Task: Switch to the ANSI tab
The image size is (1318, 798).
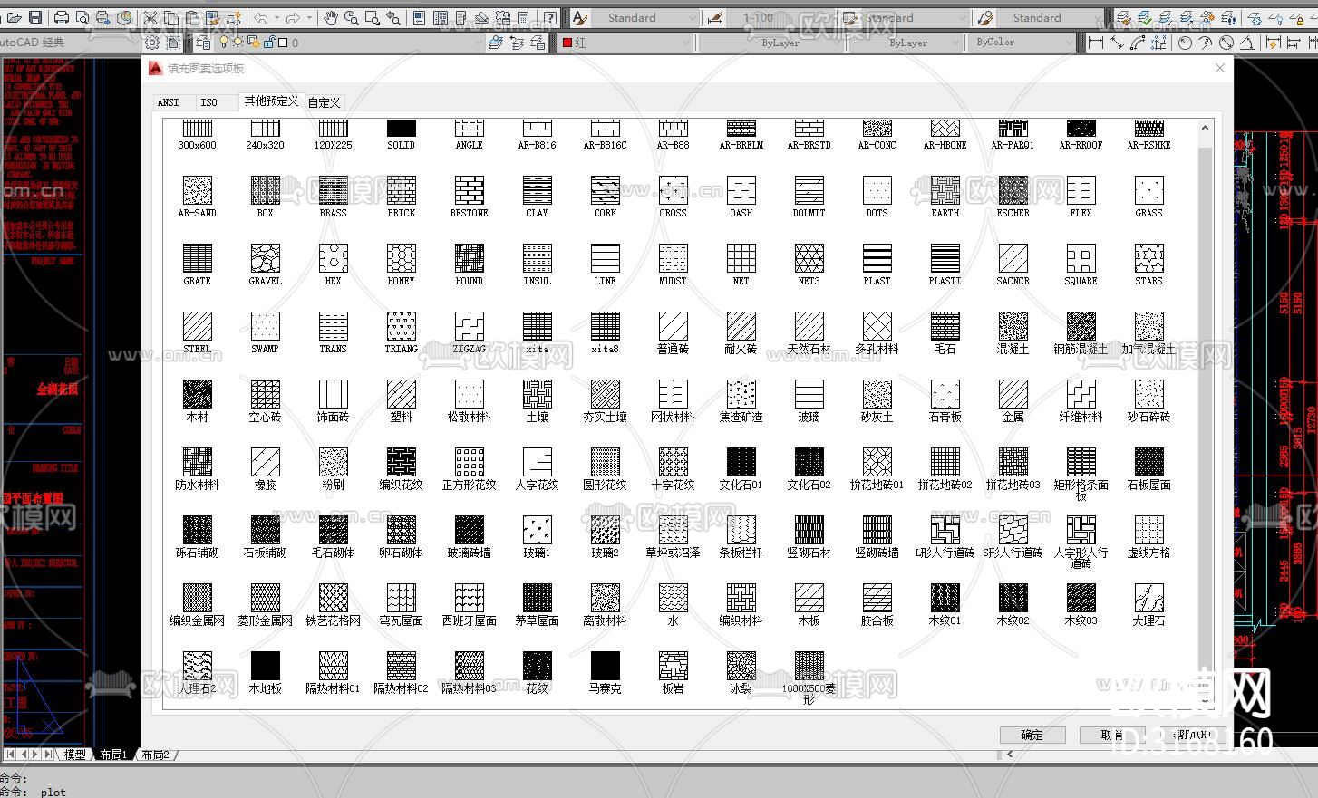Action: pyautogui.click(x=169, y=102)
